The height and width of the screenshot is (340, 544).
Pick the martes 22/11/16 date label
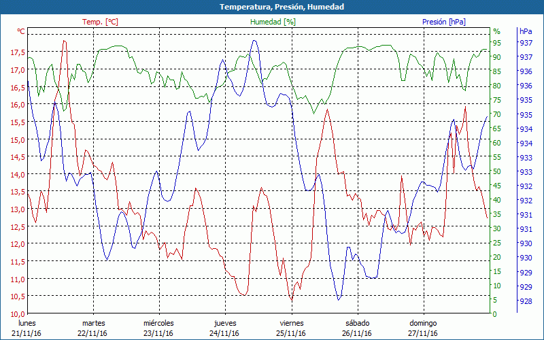(x=93, y=328)
